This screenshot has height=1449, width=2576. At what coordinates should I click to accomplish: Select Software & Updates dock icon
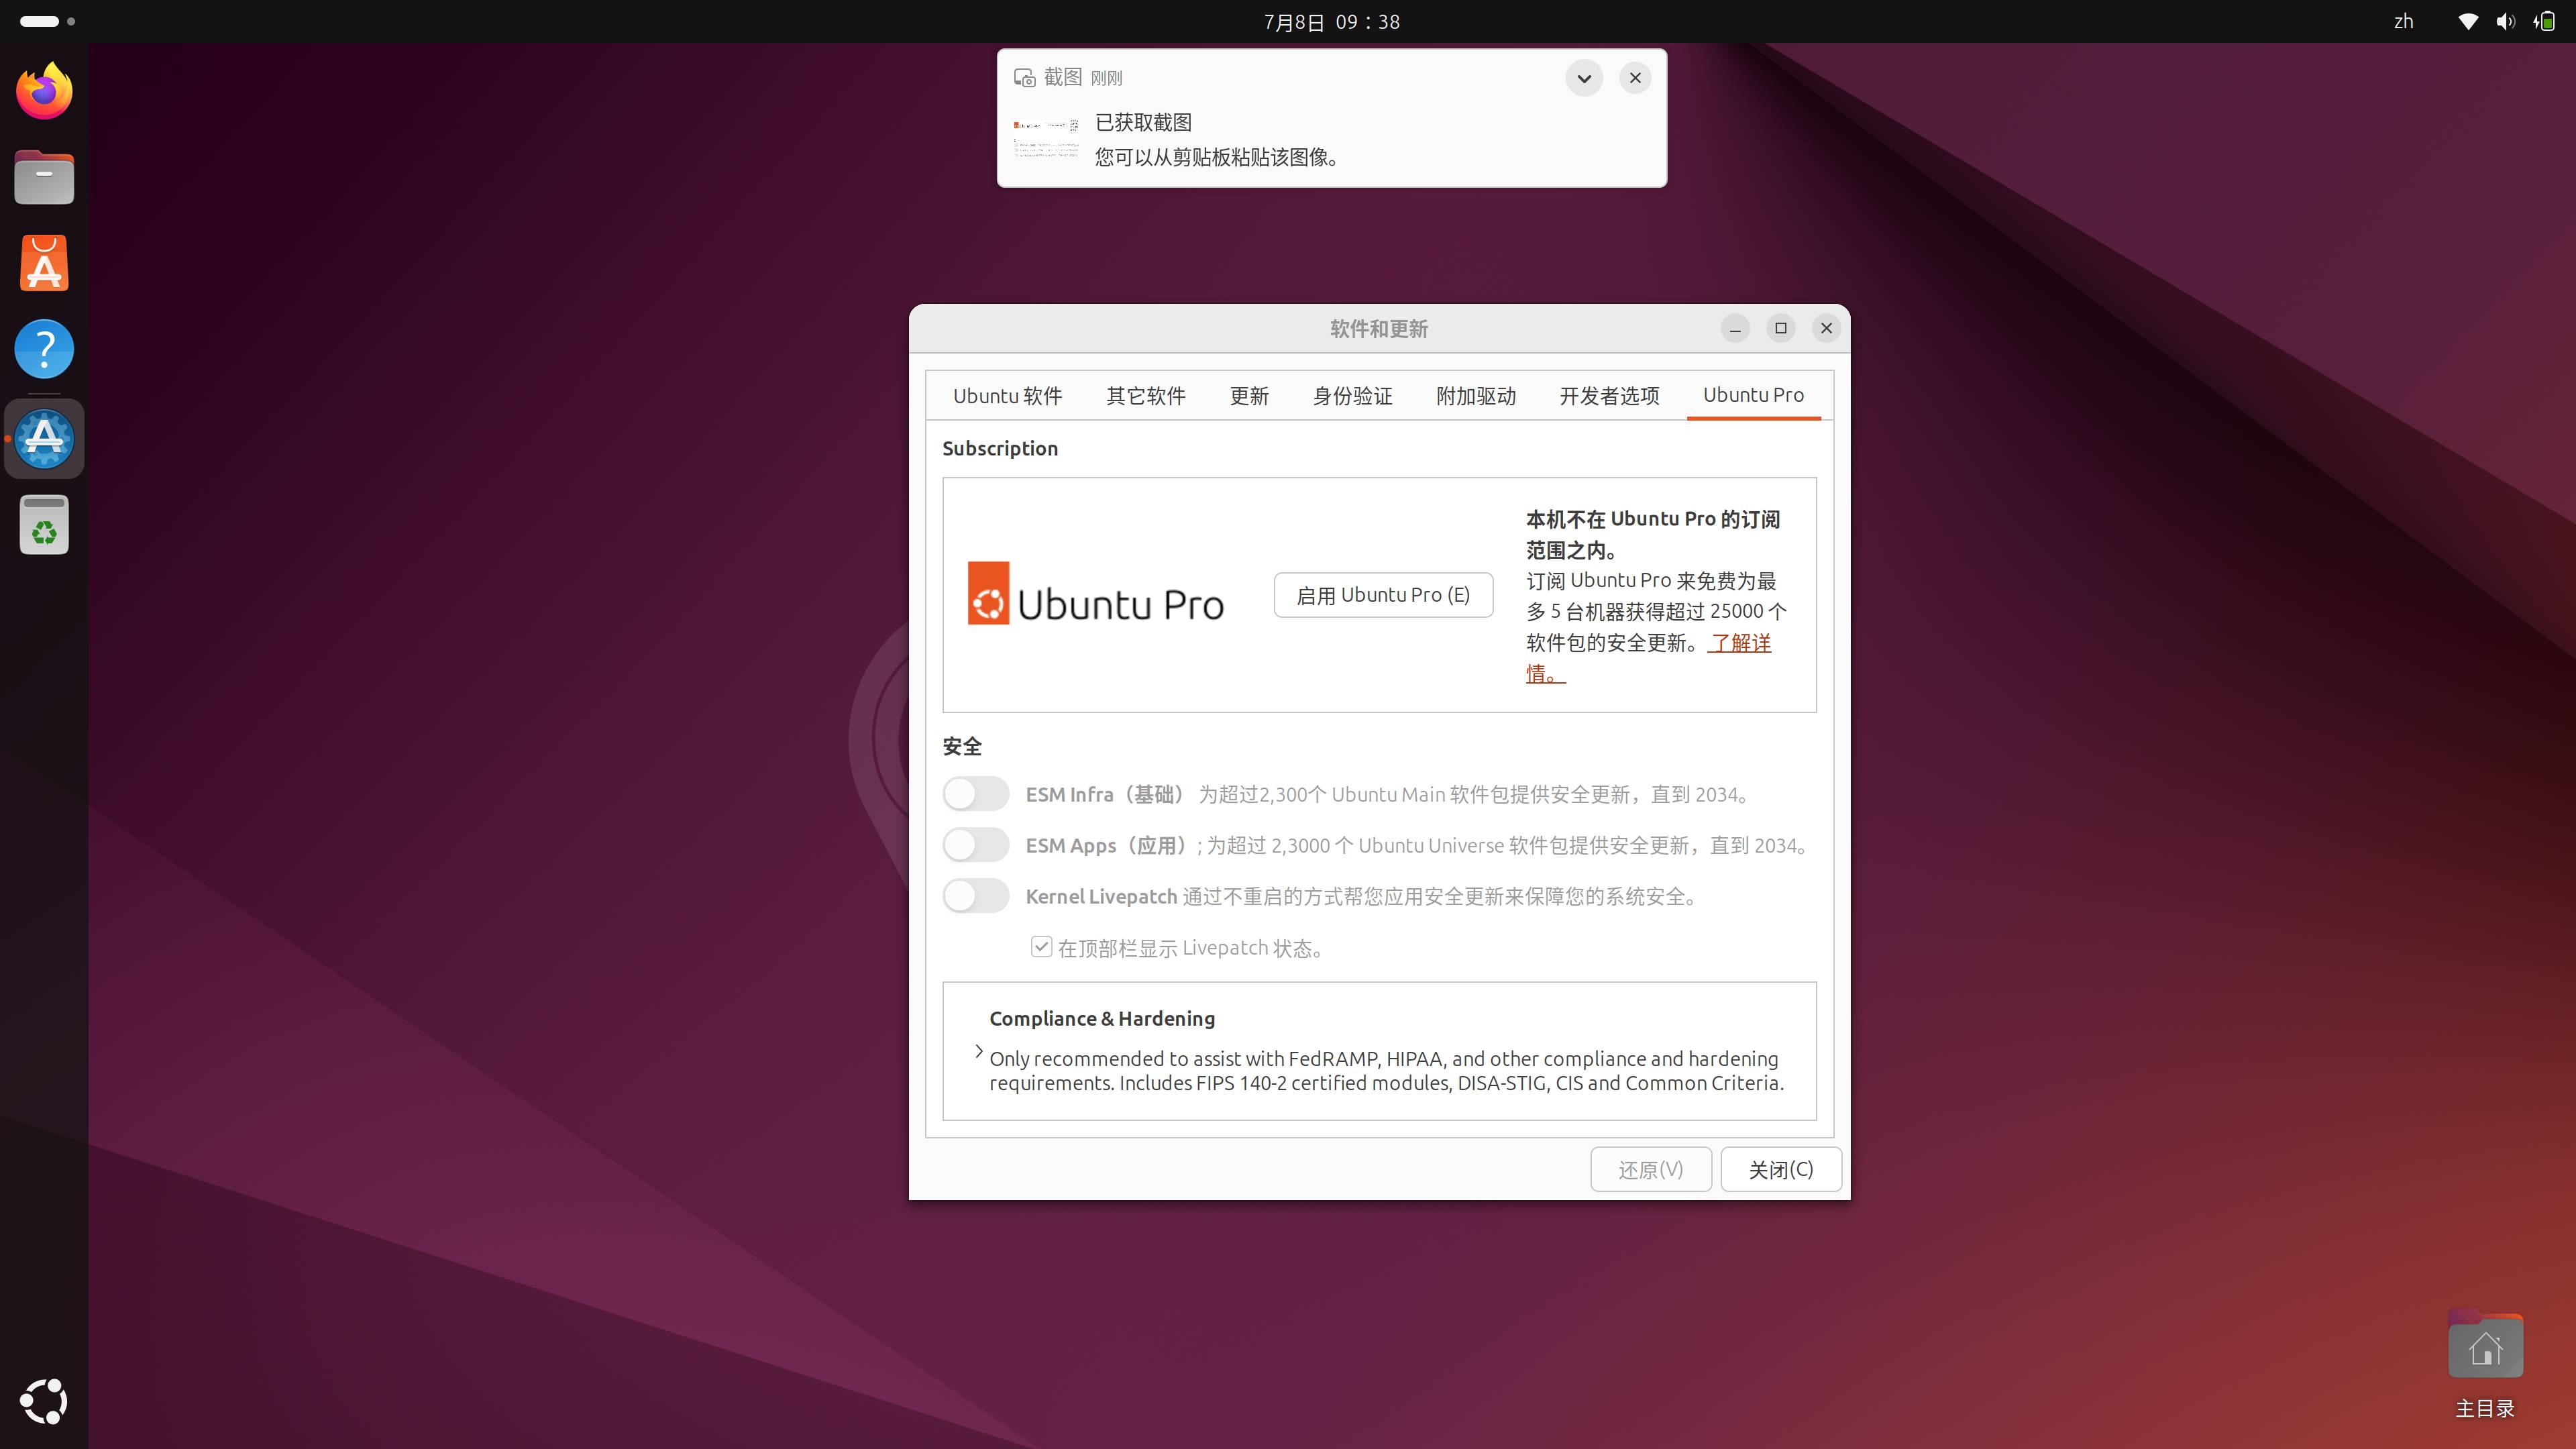pyautogui.click(x=44, y=438)
